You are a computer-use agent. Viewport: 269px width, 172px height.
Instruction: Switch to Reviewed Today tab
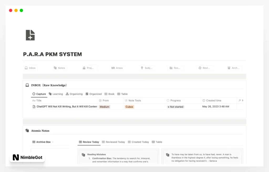113,142
